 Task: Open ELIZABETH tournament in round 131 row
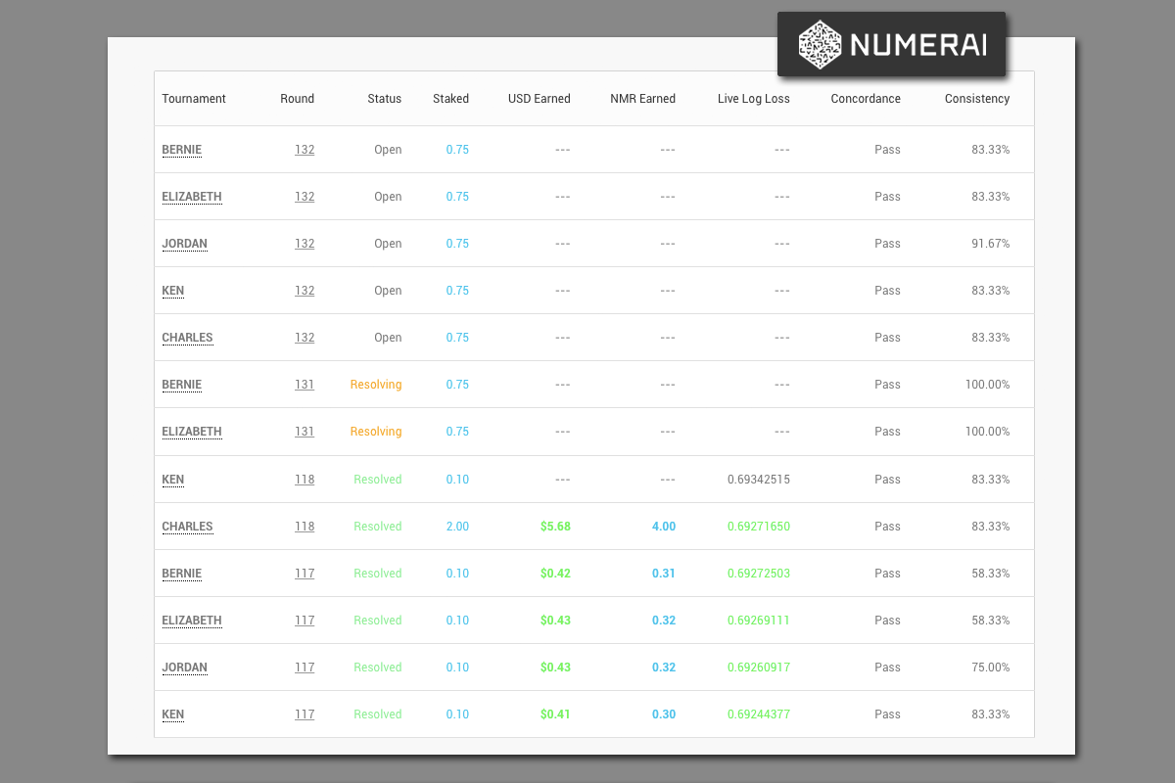pyautogui.click(x=192, y=432)
